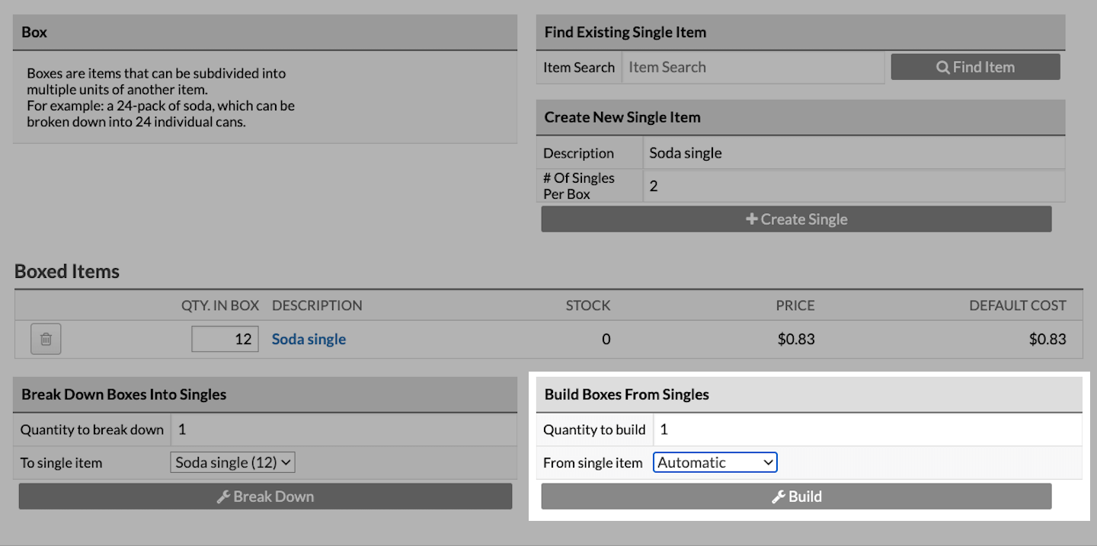Focus the Item Search text field

753,67
